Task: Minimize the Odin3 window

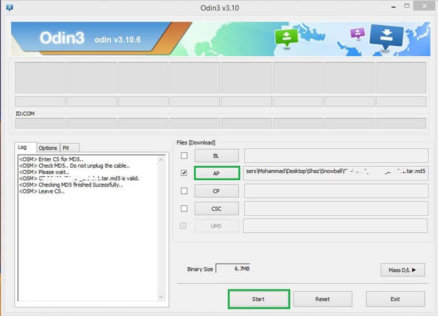Action: click(394, 7)
